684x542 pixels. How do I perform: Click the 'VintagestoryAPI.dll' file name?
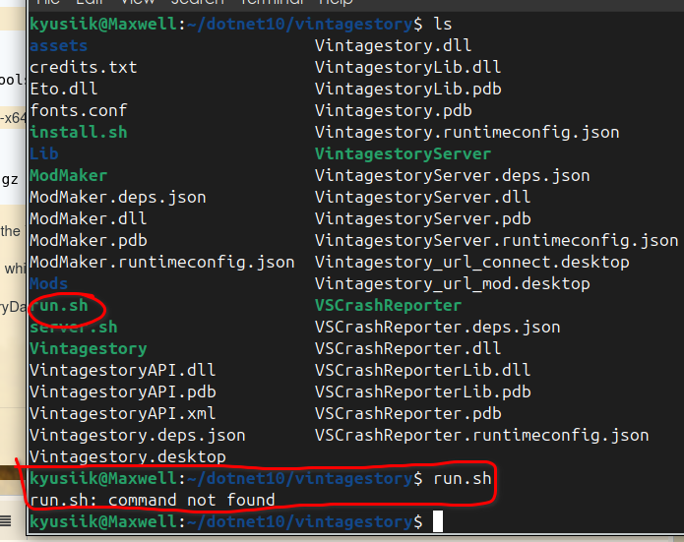click(x=123, y=370)
